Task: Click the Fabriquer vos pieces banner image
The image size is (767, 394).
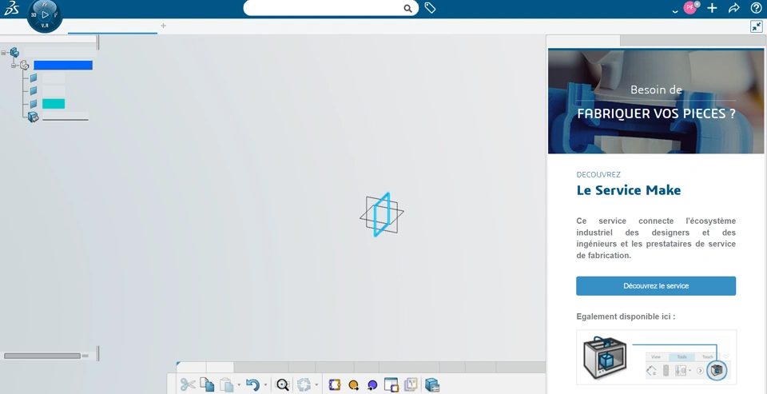Action: click(656, 101)
